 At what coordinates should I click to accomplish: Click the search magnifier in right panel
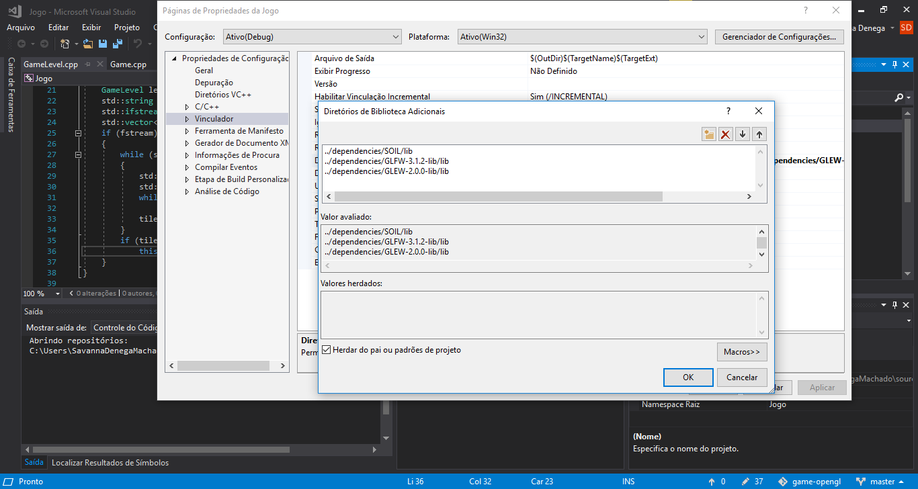click(x=899, y=97)
